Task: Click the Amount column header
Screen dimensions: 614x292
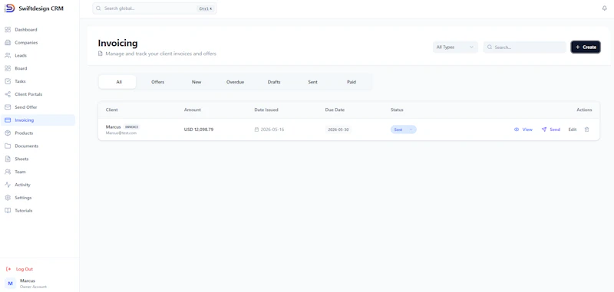Action: (193, 110)
